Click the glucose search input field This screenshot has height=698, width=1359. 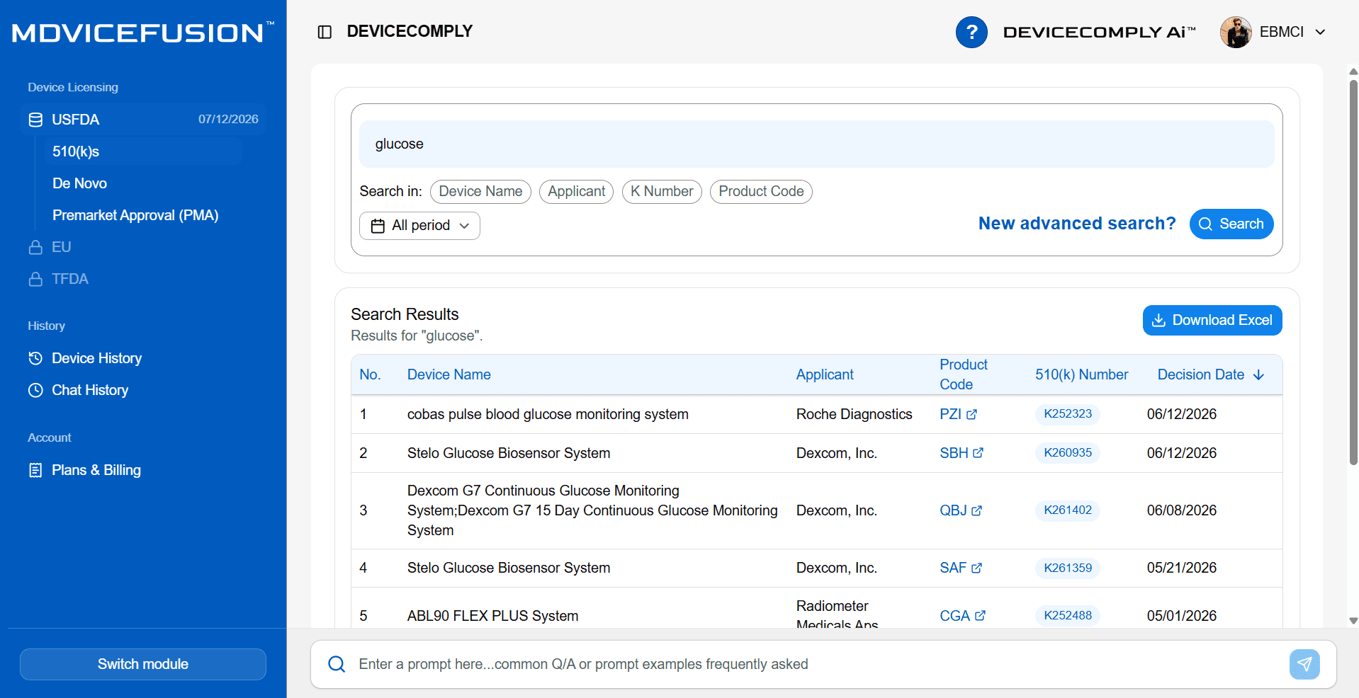pos(816,144)
